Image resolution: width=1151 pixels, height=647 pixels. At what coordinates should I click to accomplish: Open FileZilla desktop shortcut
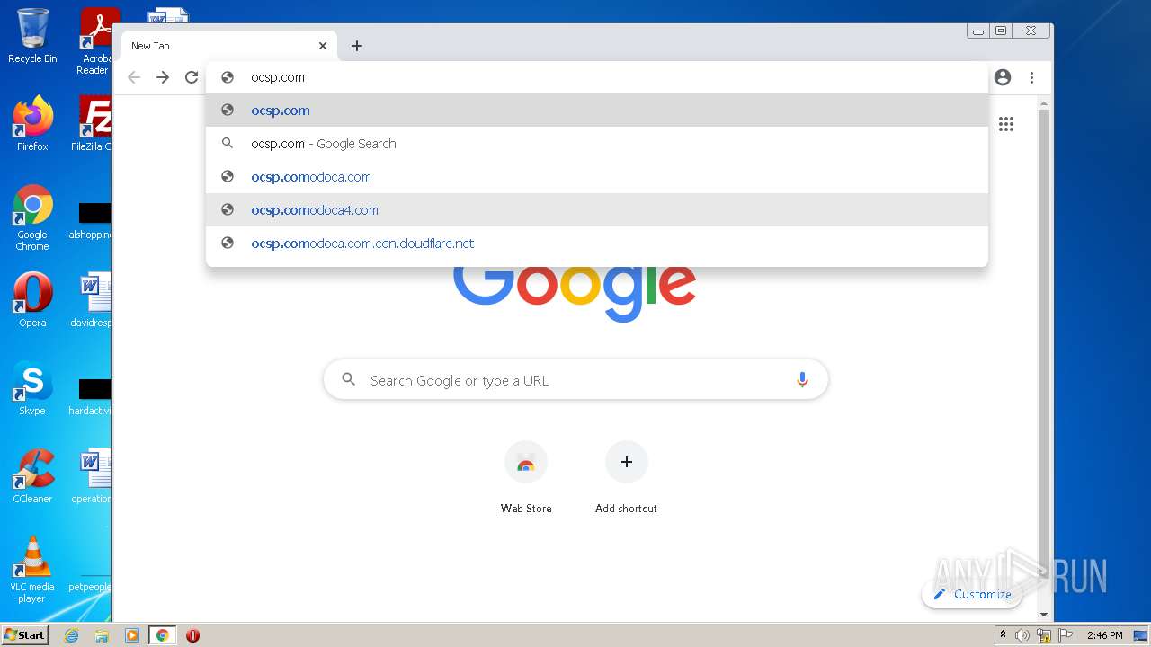(x=92, y=123)
